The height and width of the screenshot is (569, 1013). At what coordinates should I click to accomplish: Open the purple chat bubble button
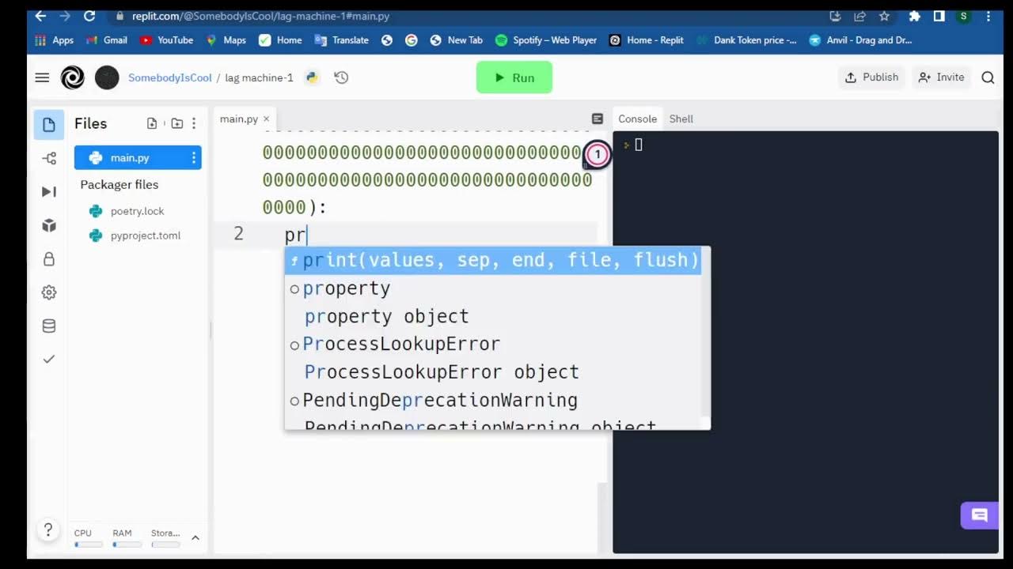pos(979,516)
